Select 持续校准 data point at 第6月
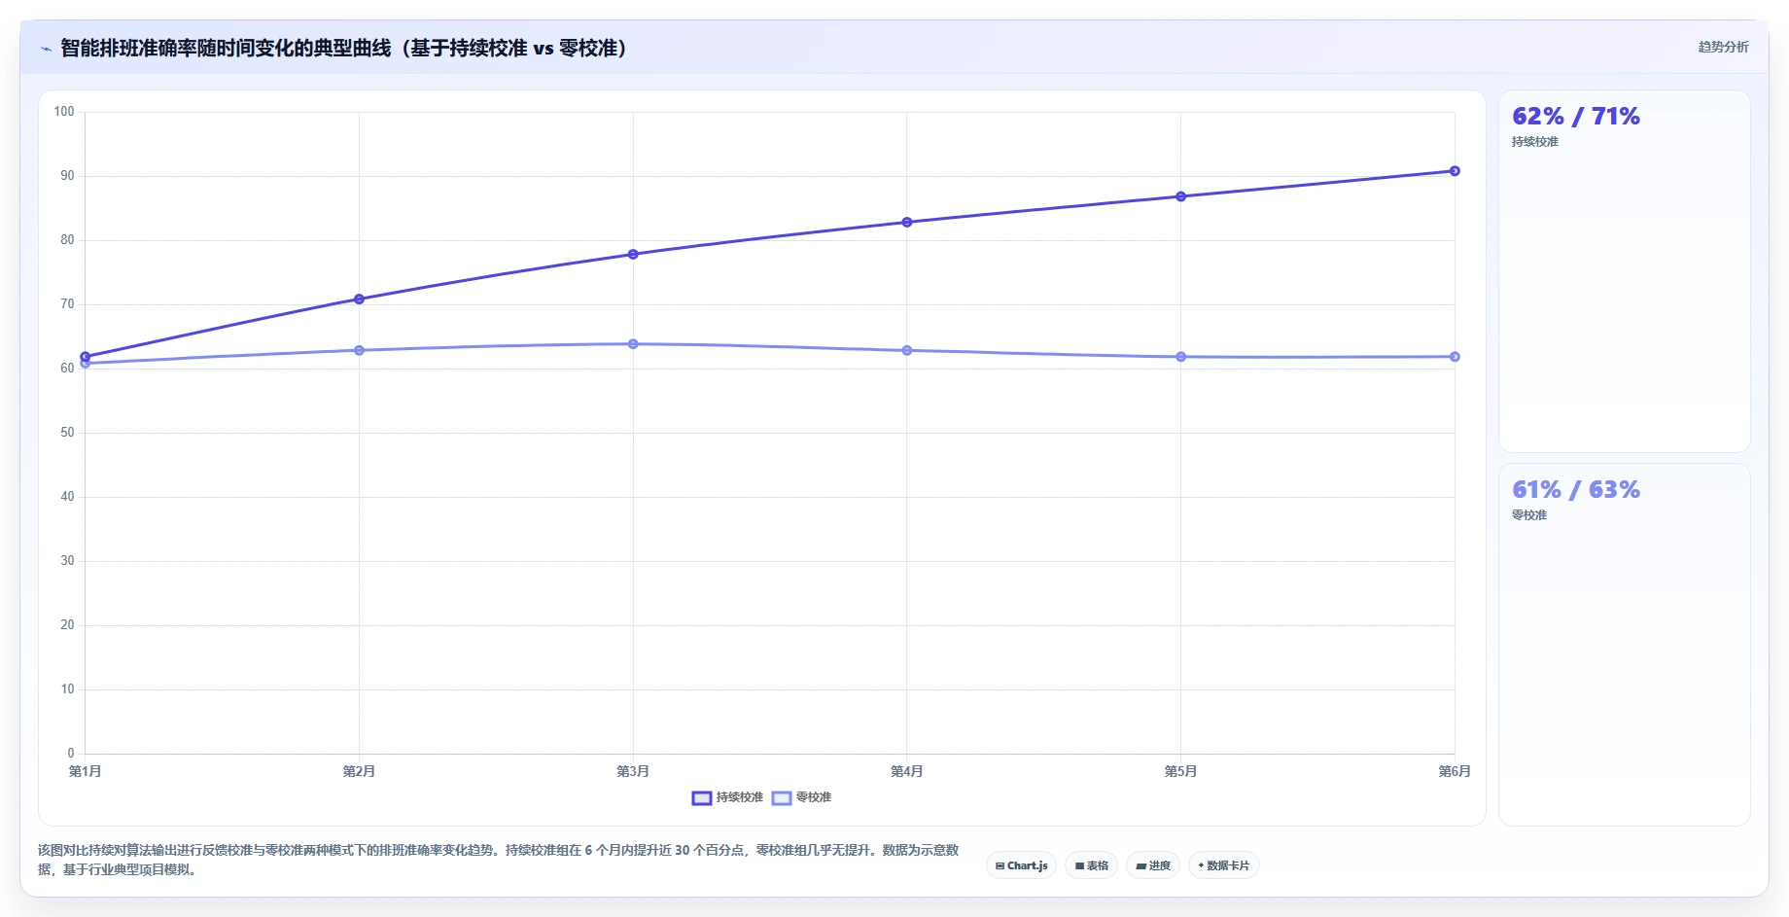Screen dimensions: 1789x917 [1455, 171]
